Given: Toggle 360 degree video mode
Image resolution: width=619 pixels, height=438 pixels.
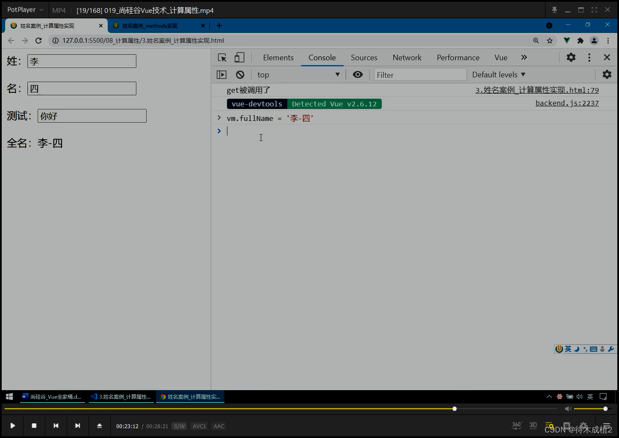Looking at the screenshot, I should click(517, 425).
